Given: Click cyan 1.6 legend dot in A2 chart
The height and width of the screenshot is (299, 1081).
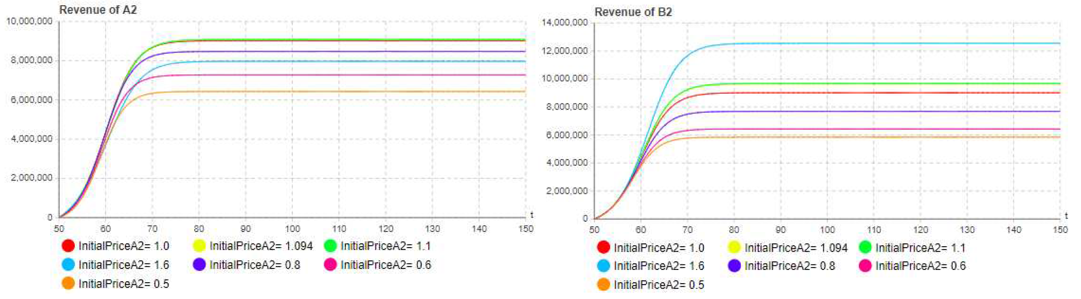Looking at the screenshot, I should [x=68, y=265].
